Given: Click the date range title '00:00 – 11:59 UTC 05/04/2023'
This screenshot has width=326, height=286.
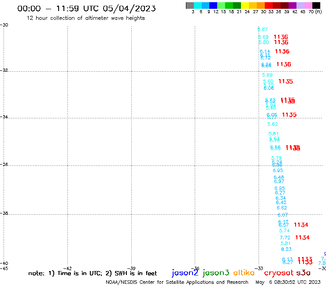Looking at the screenshot, I should pyautogui.click(x=86, y=9).
